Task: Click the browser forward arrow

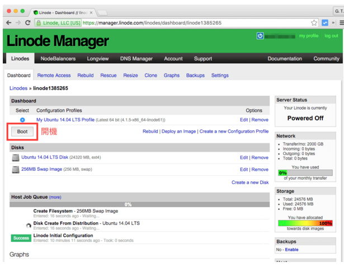Action: 18,23
